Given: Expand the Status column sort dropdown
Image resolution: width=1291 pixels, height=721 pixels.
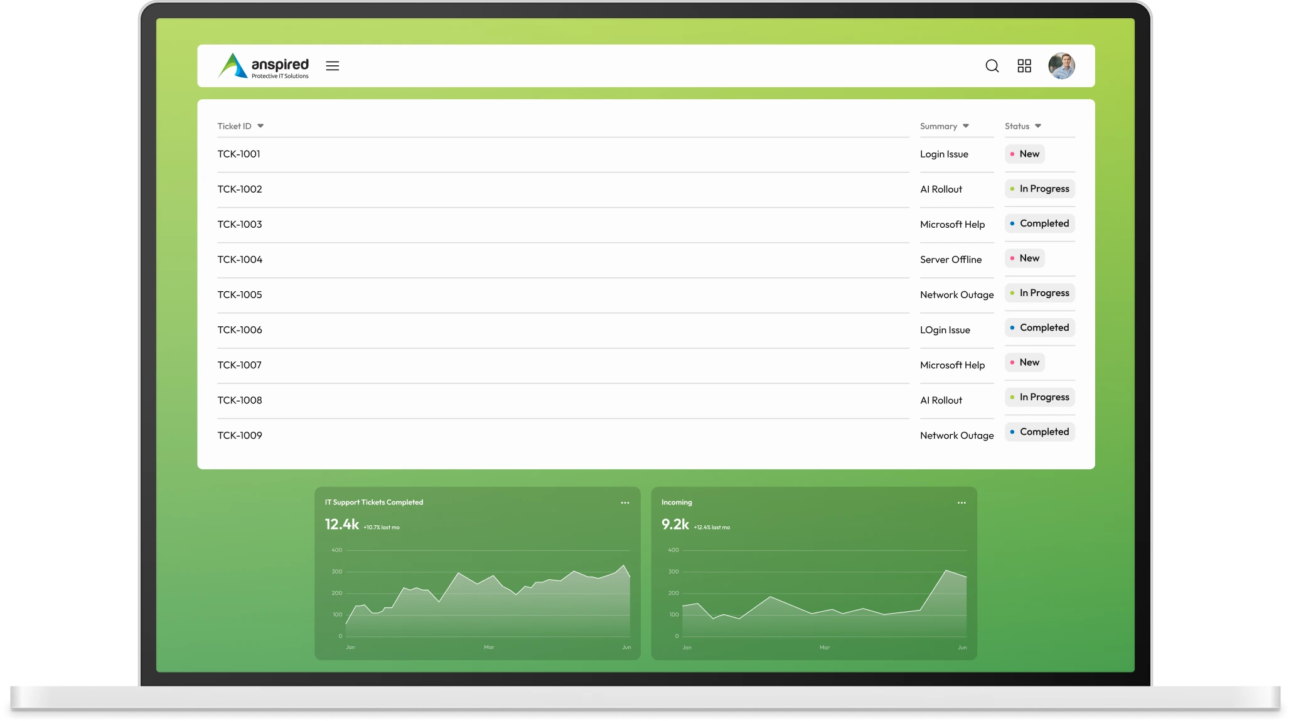Looking at the screenshot, I should pos(1039,126).
